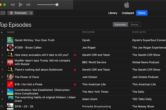Click the podcast icon in media picker
This screenshot has height=110, width=166.
(11, 13)
